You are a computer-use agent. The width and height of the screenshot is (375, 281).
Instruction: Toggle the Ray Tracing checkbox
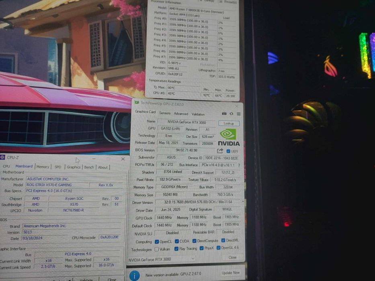pos(176,249)
